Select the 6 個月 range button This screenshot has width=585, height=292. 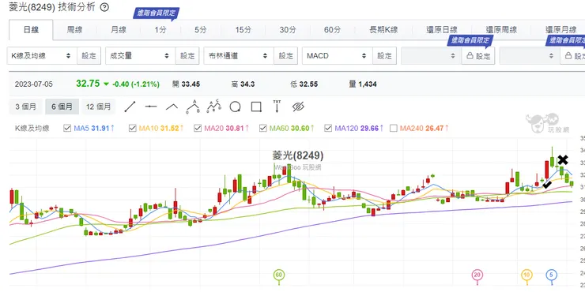(62, 107)
